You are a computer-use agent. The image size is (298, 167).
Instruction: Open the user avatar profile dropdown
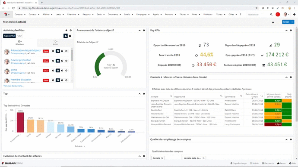click(286, 14)
